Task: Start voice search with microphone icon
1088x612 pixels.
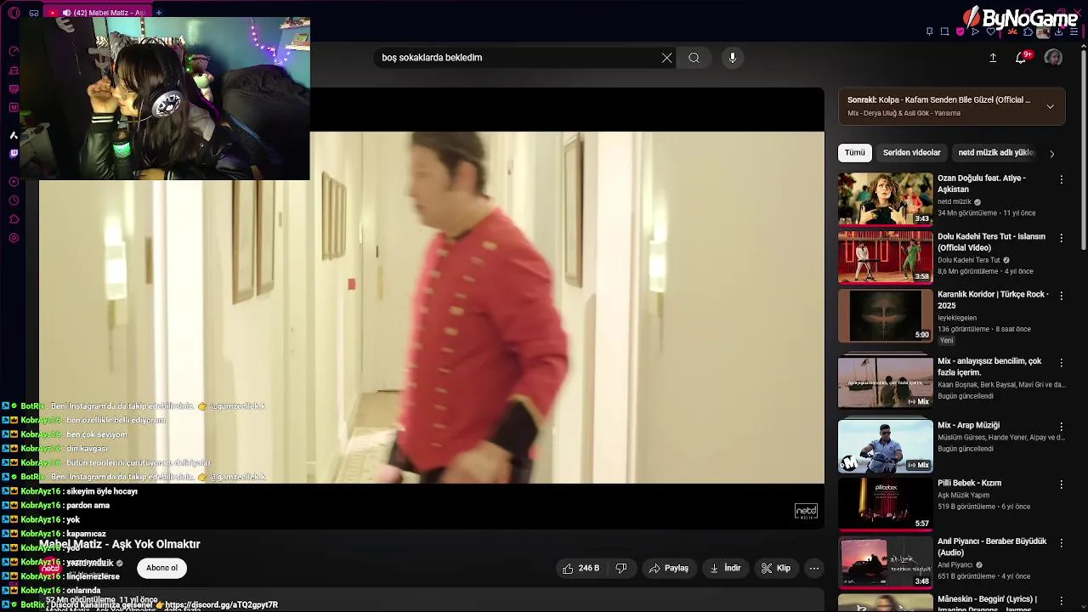Action: point(733,58)
